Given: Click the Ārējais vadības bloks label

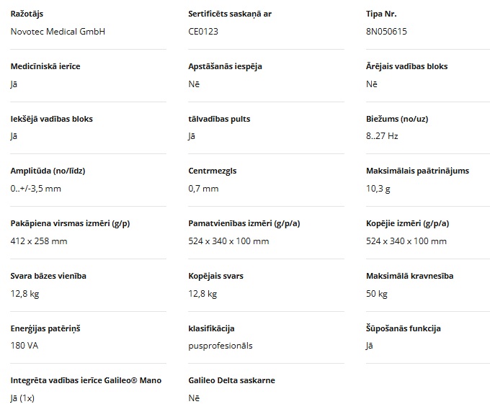Looking at the screenshot, I should tap(406, 66).
